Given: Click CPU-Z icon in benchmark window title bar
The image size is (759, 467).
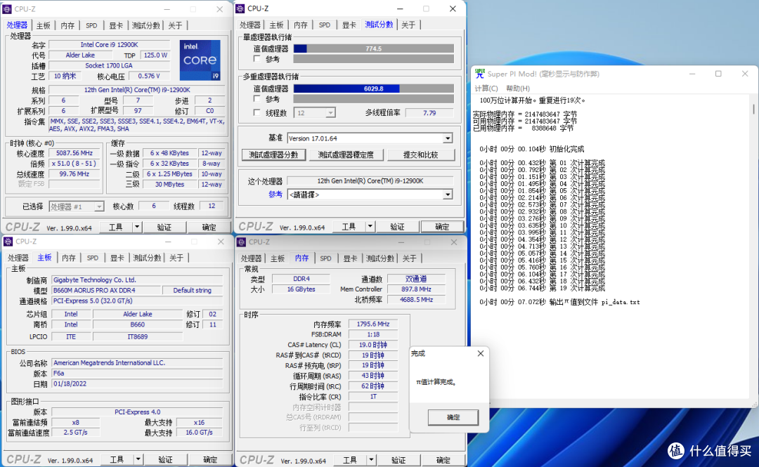Looking at the screenshot, I should (240, 8).
